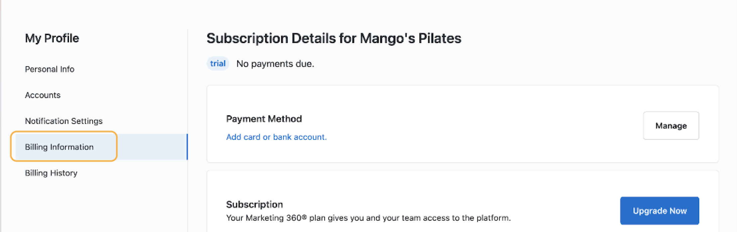This screenshot has width=737, height=232.
Task: Open the Personal Info section
Action: point(50,69)
